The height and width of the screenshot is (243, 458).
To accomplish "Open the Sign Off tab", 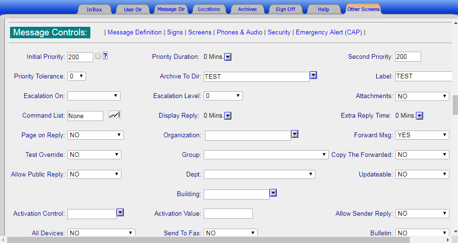I will pos(285,9).
